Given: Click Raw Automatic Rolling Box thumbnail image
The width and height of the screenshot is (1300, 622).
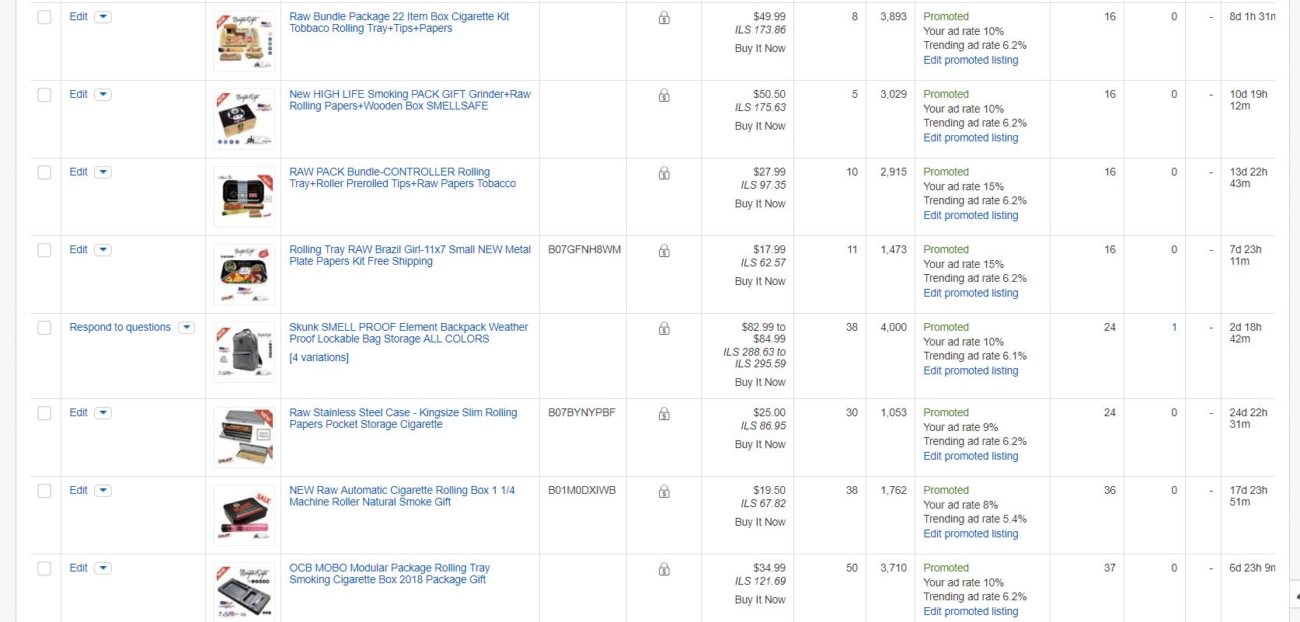Looking at the screenshot, I should (x=244, y=515).
